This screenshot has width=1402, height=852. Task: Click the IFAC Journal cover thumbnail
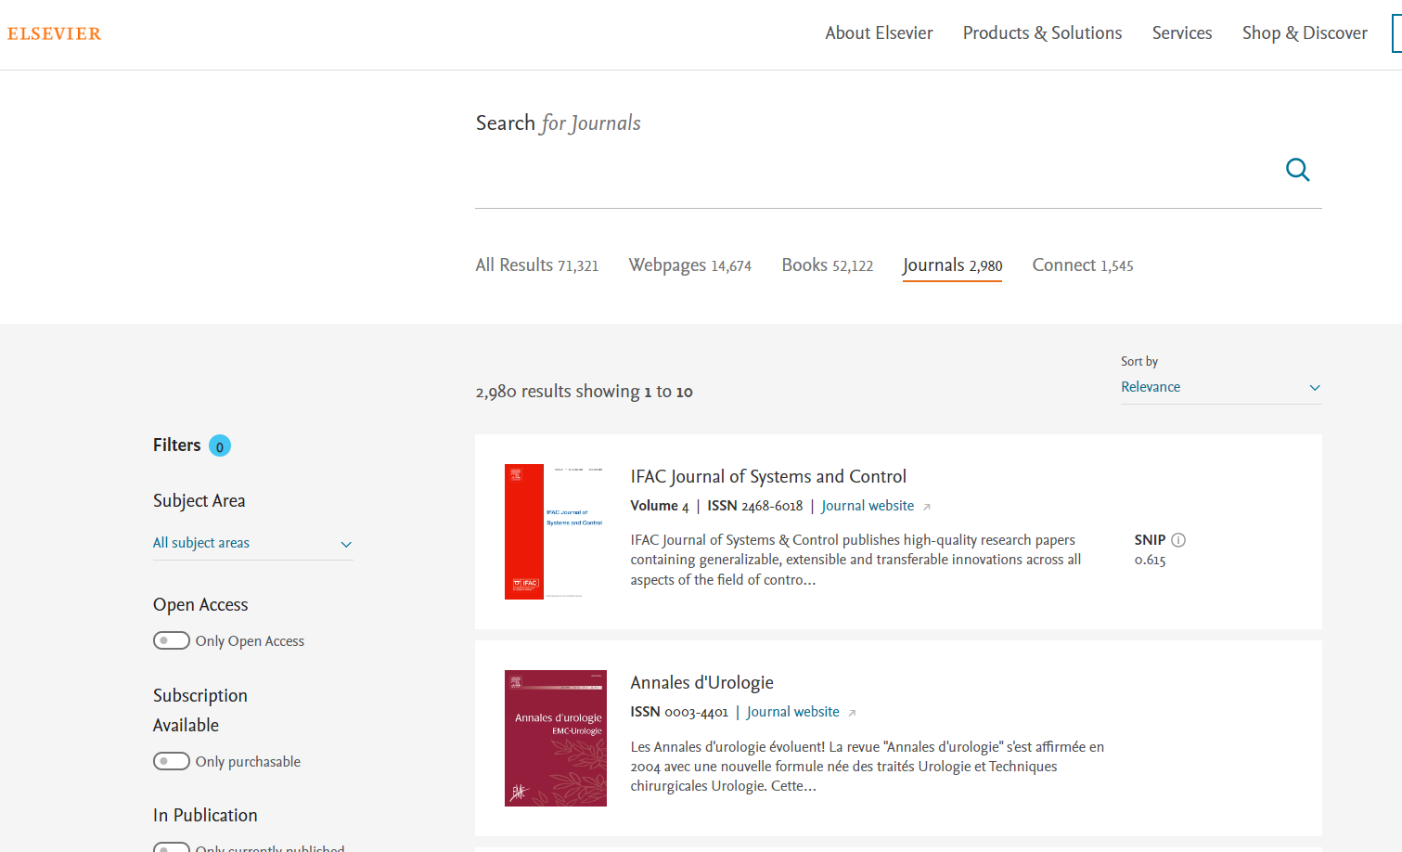555,532
